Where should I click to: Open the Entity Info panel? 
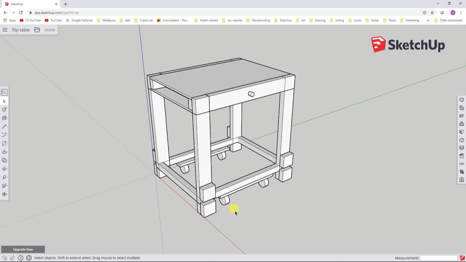(462, 100)
